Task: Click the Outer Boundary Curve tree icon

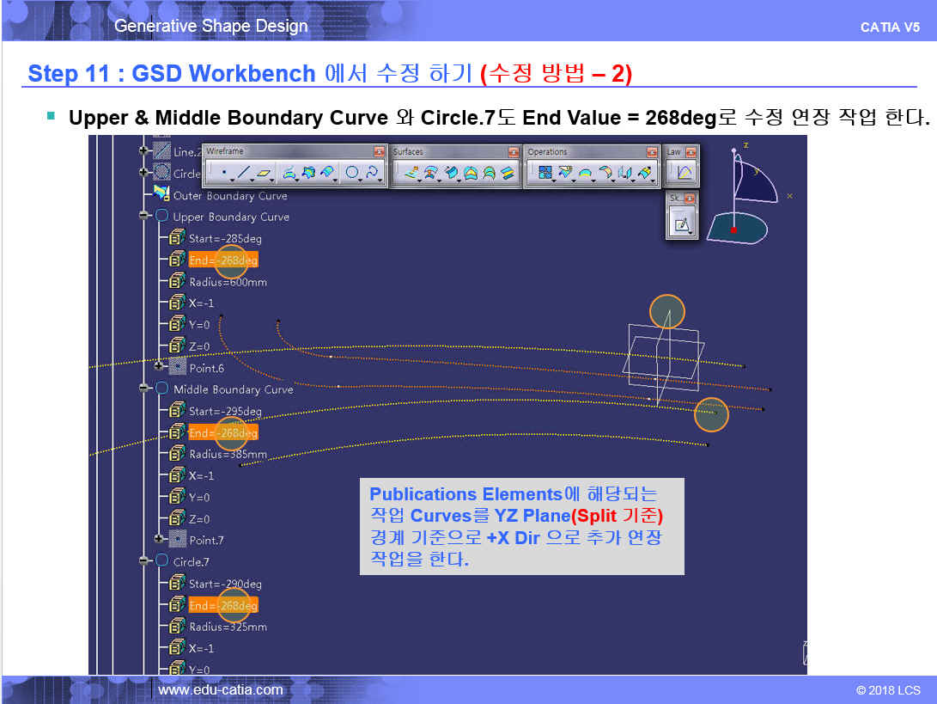Action: [x=161, y=194]
